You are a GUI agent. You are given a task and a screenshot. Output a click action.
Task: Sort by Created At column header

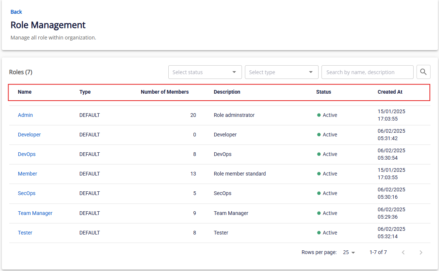(x=390, y=92)
